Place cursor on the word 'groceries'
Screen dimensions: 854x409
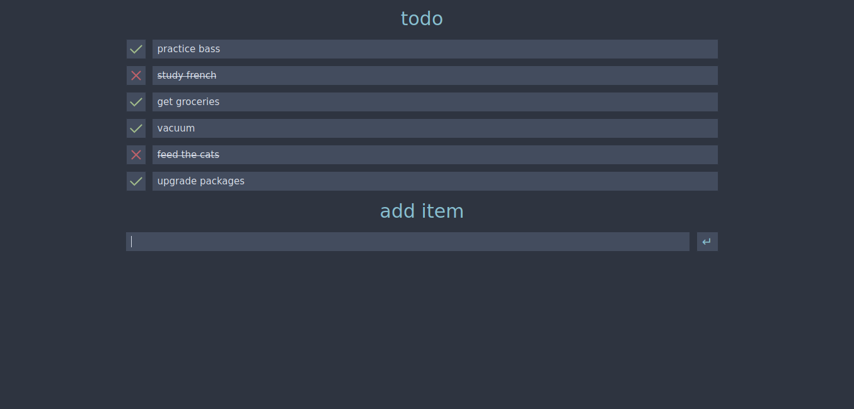tap(197, 102)
